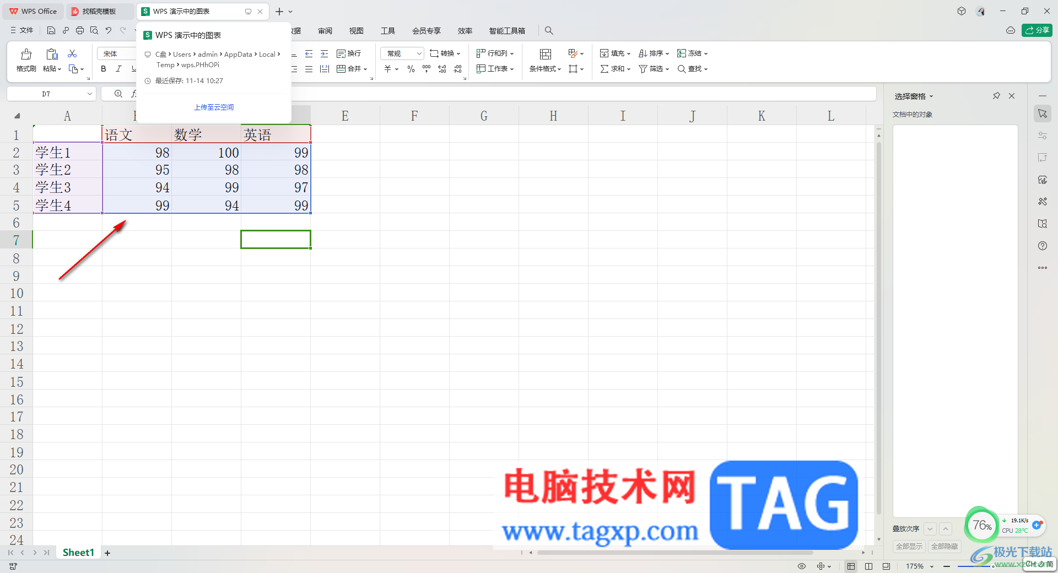Click the zoom out minus on zoom slider
The image size is (1058, 573).
click(947, 566)
